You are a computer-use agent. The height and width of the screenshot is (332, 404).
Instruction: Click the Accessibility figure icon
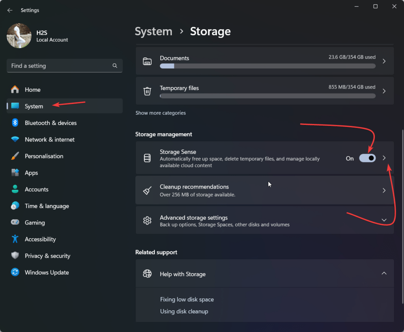click(x=15, y=239)
